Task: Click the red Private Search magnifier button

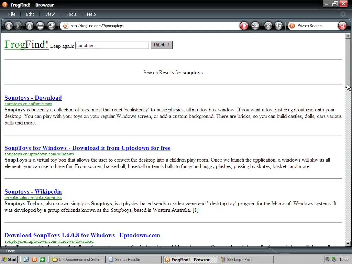Action: pos(342,26)
